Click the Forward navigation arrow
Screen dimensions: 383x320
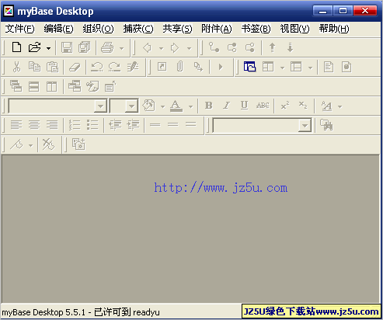pyautogui.click(x=175, y=48)
